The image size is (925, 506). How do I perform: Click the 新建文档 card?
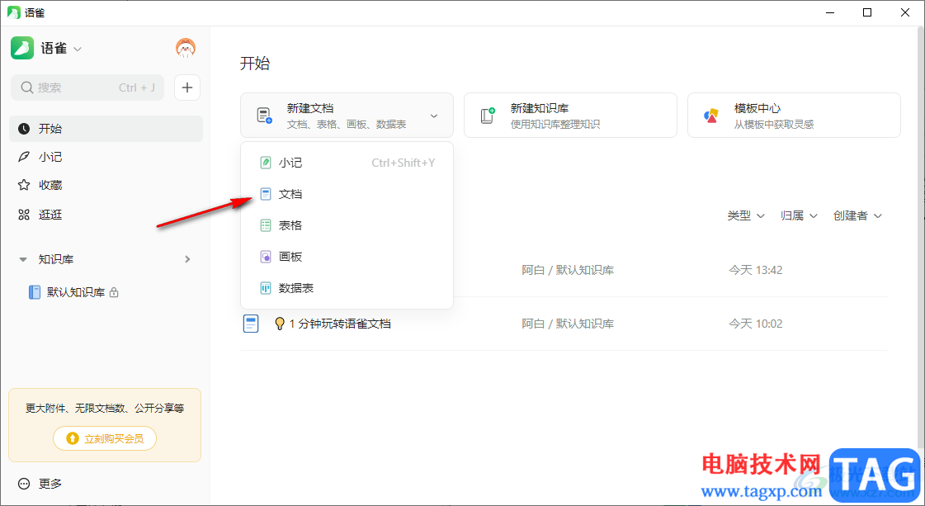click(x=347, y=115)
